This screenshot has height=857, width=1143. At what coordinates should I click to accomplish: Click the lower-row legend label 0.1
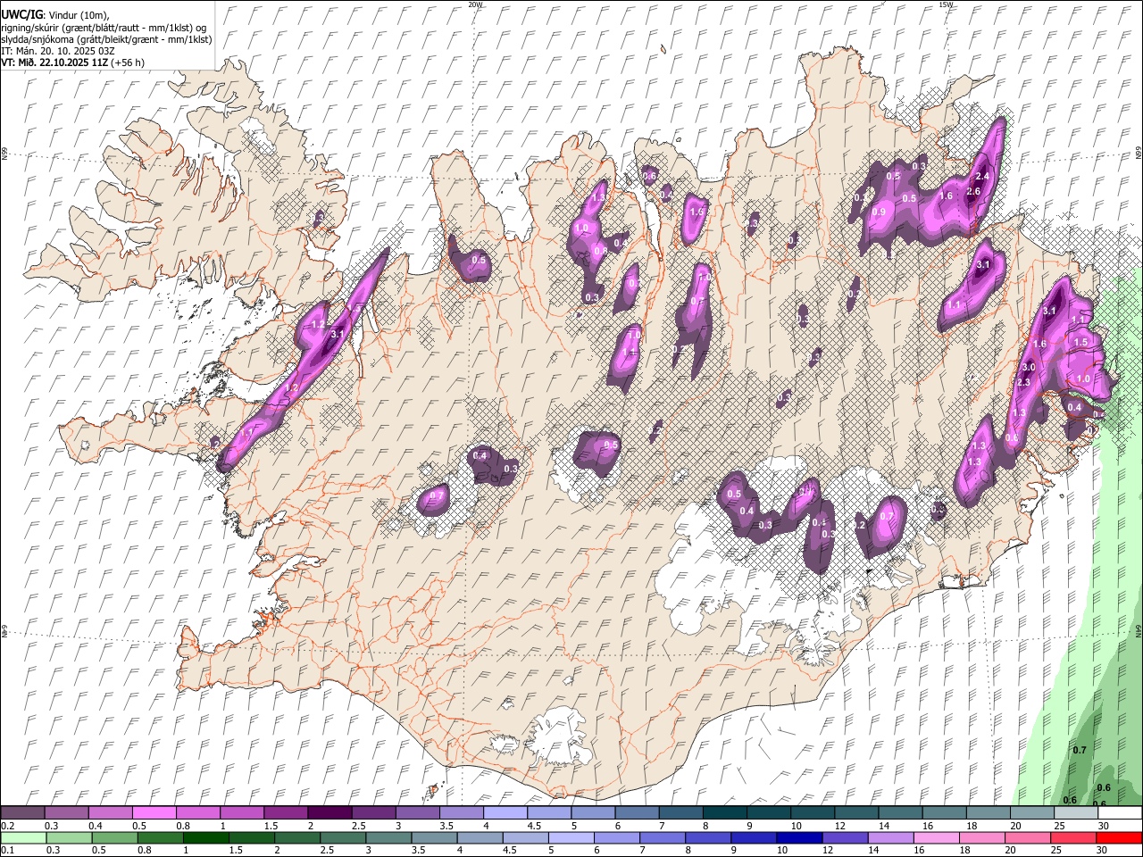[x=6, y=851]
